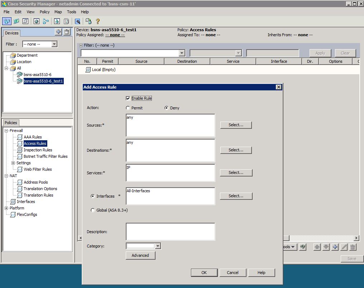The image size is (364, 288).
Task: Open the Tools menu
Action: tap(72, 12)
